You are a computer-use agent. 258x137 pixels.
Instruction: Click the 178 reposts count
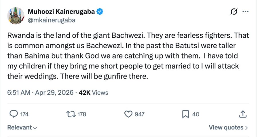point(82,114)
